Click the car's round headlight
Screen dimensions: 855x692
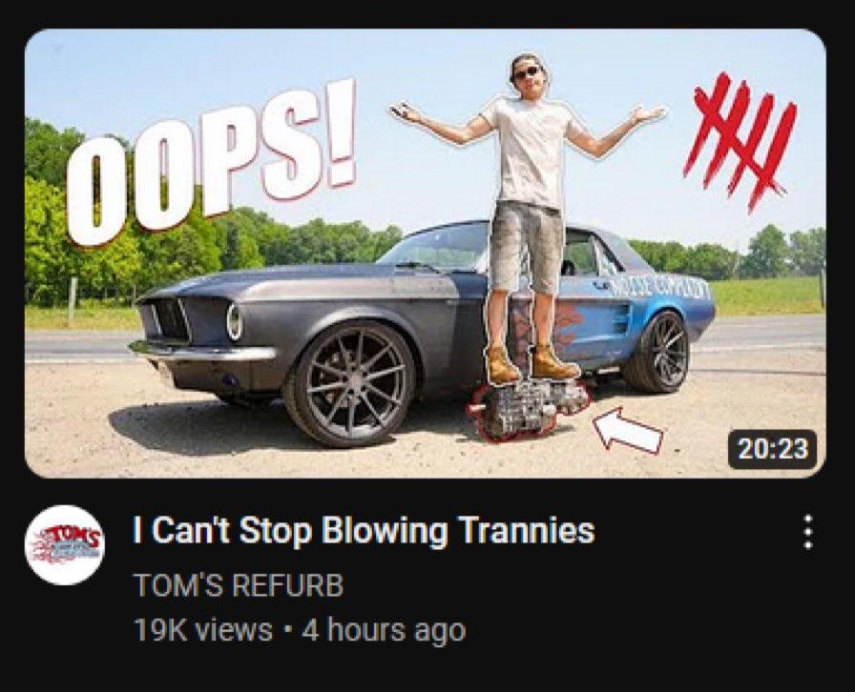click(x=235, y=322)
